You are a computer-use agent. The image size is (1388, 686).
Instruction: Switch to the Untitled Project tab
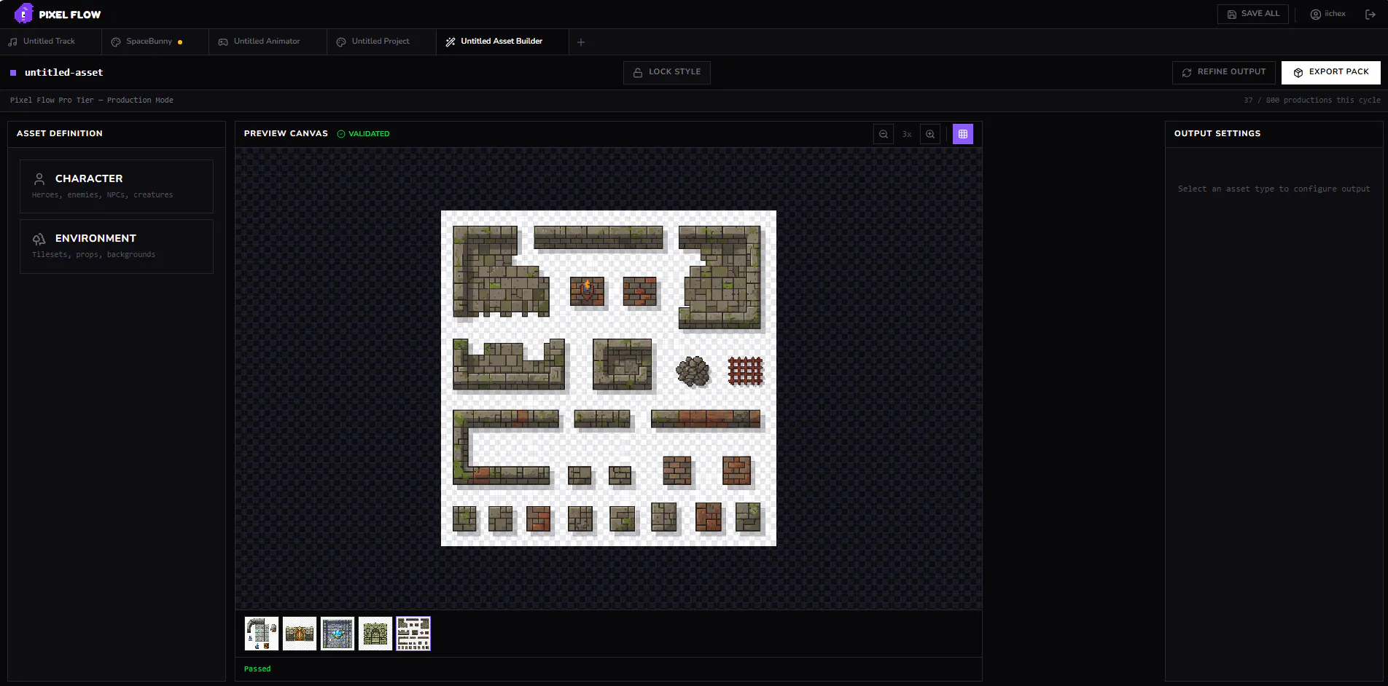coord(381,42)
